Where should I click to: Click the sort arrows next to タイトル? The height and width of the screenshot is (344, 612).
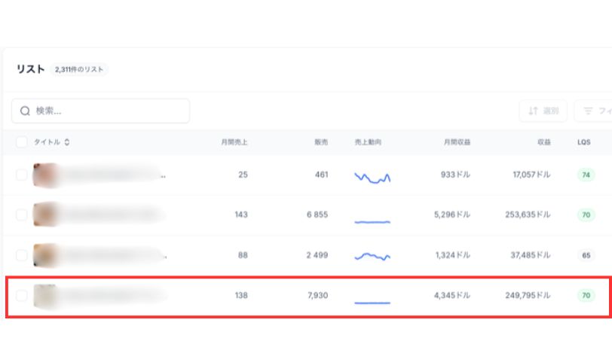[67, 142]
